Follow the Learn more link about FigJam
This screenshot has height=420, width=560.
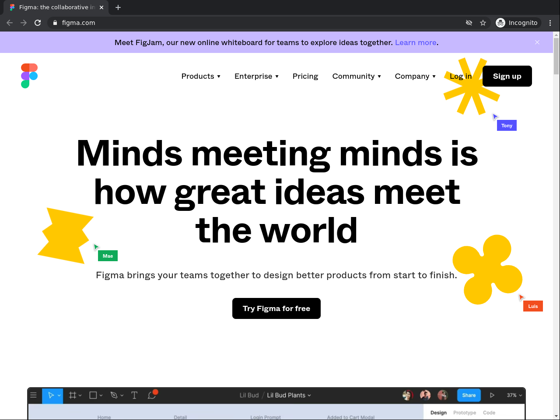pos(416,42)
